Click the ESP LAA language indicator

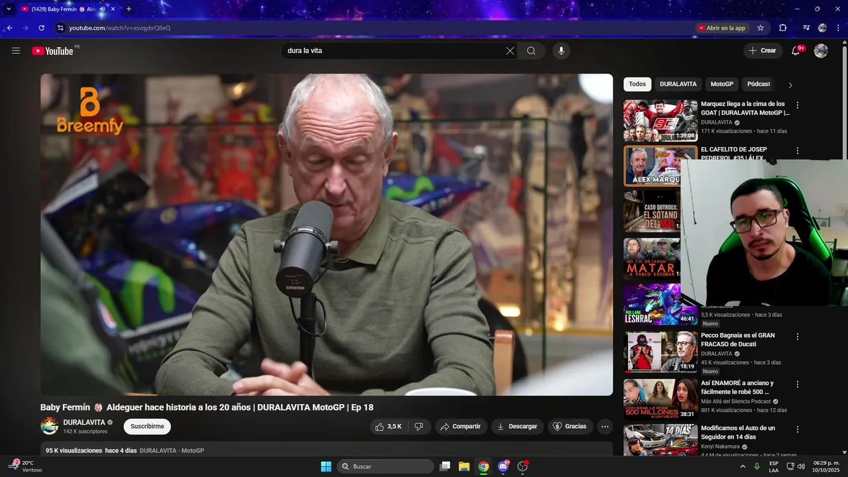point(774,466)
